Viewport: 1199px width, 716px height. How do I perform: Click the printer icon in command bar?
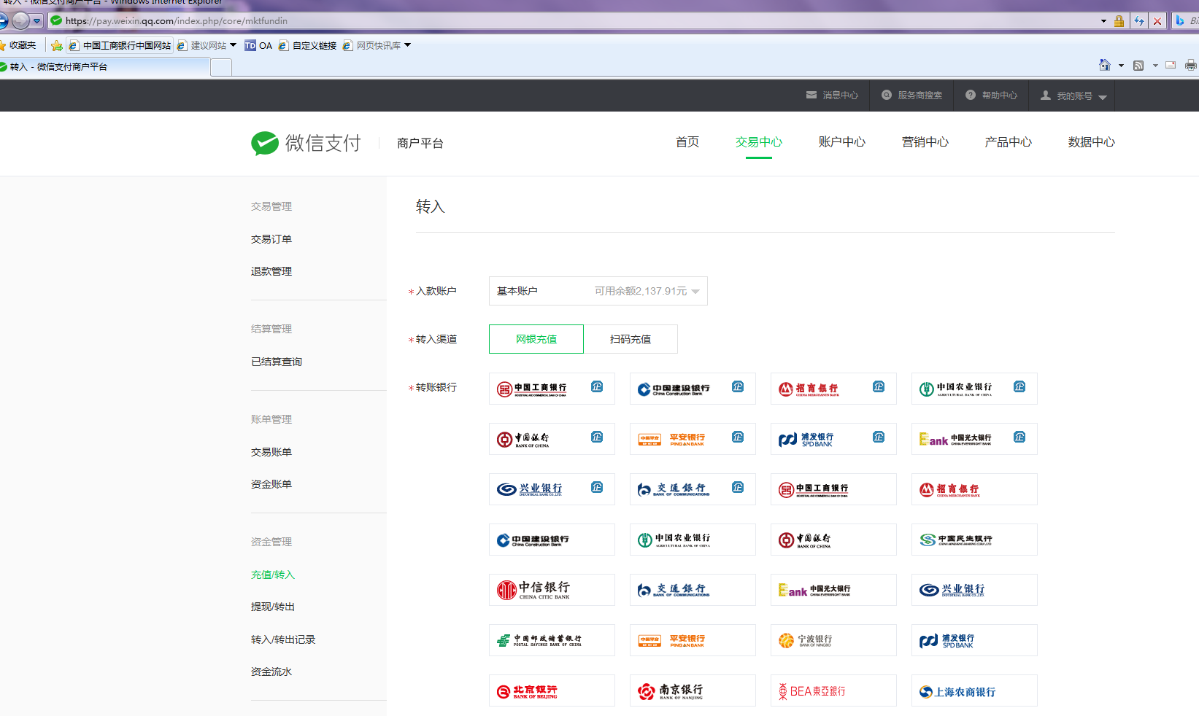(1191, 65)
